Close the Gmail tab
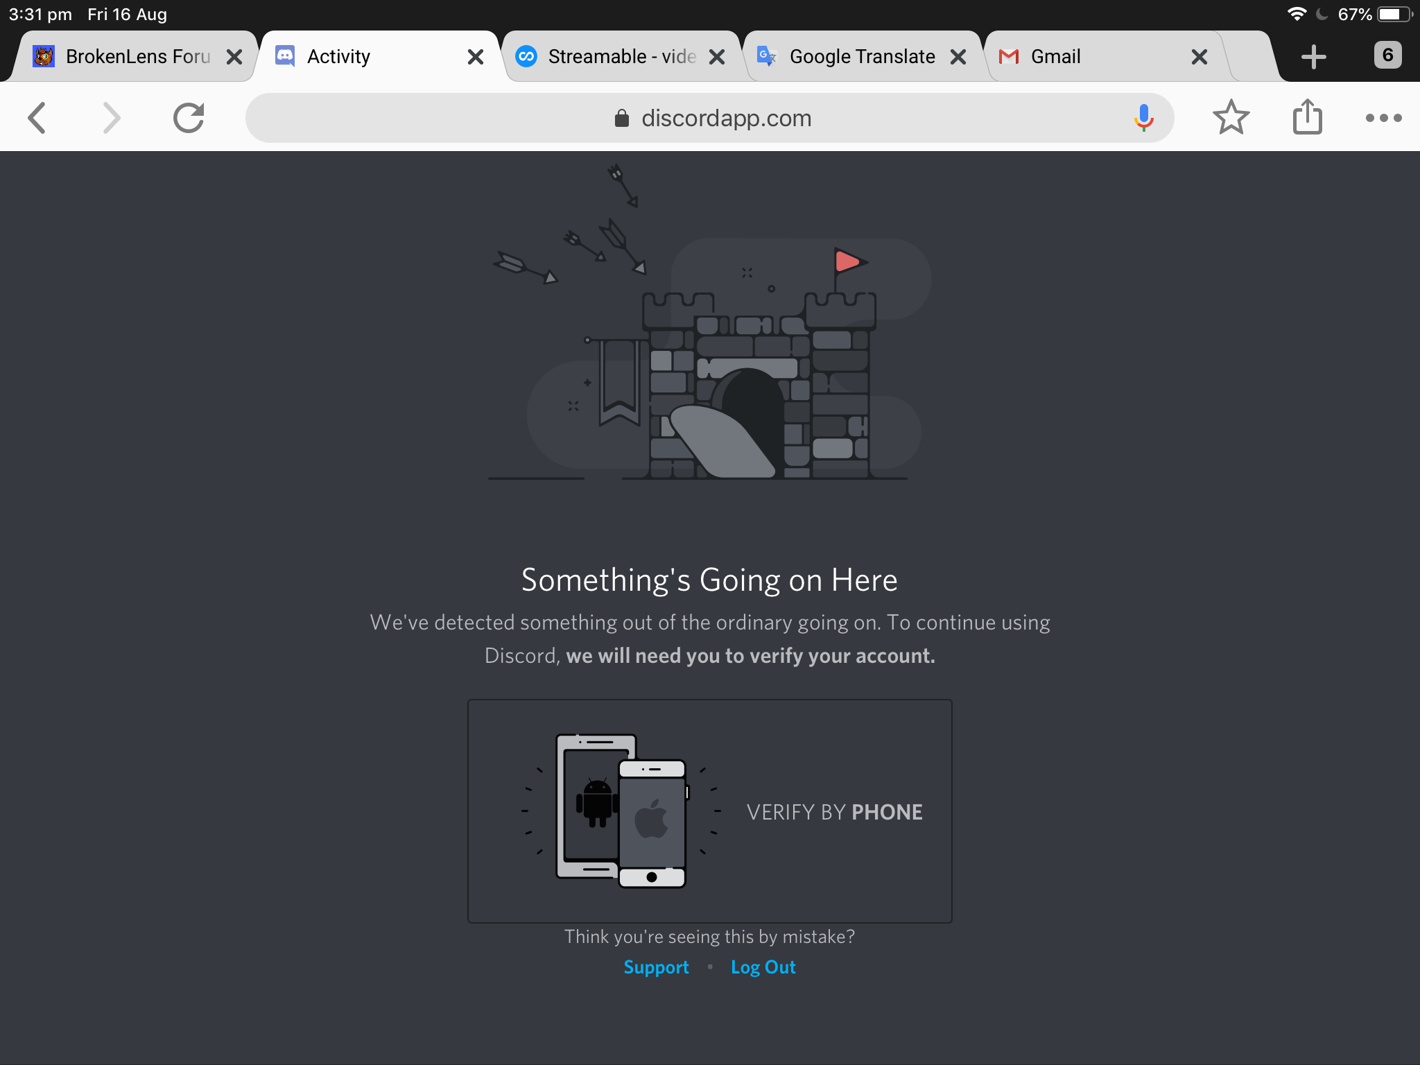Screen dimensions: 1420x1065 1200,57
